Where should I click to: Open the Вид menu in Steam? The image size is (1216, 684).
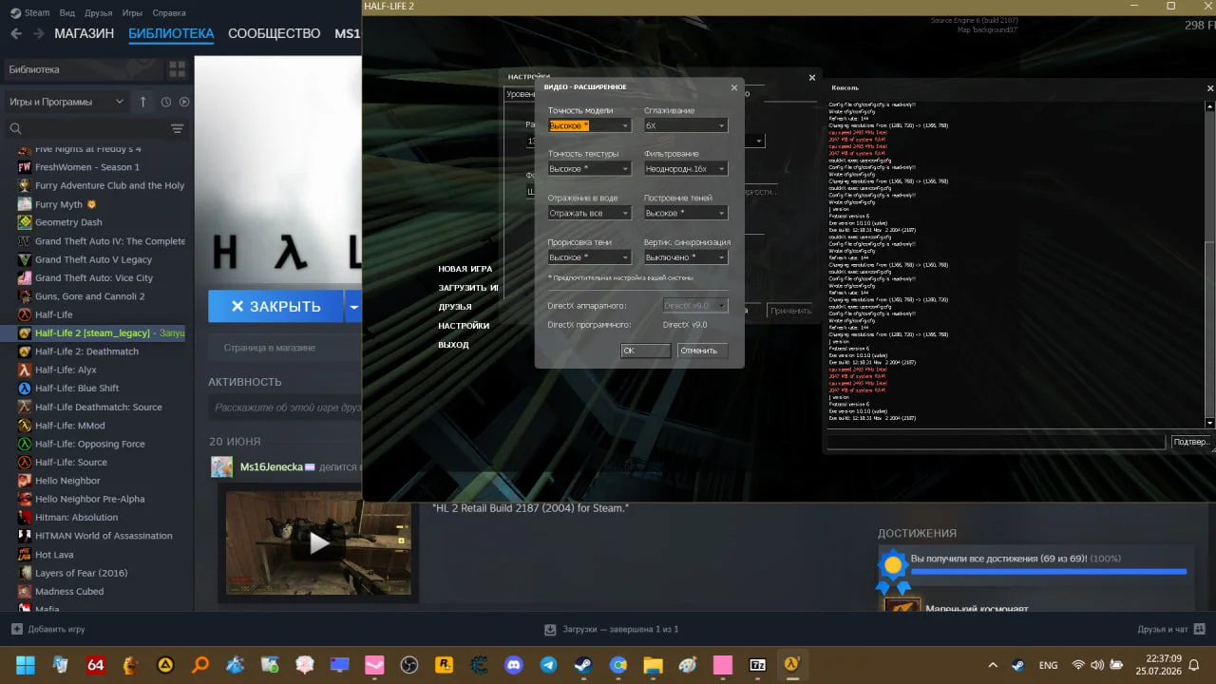coord(67,13)
